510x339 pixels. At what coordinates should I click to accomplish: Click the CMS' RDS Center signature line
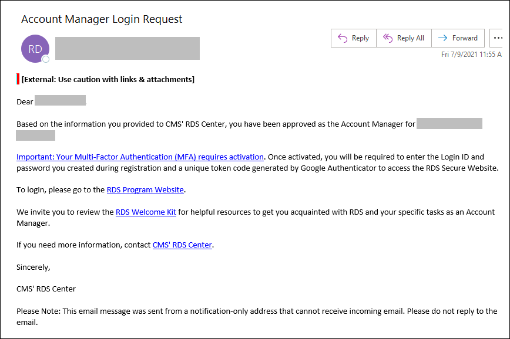pos(46,289)
